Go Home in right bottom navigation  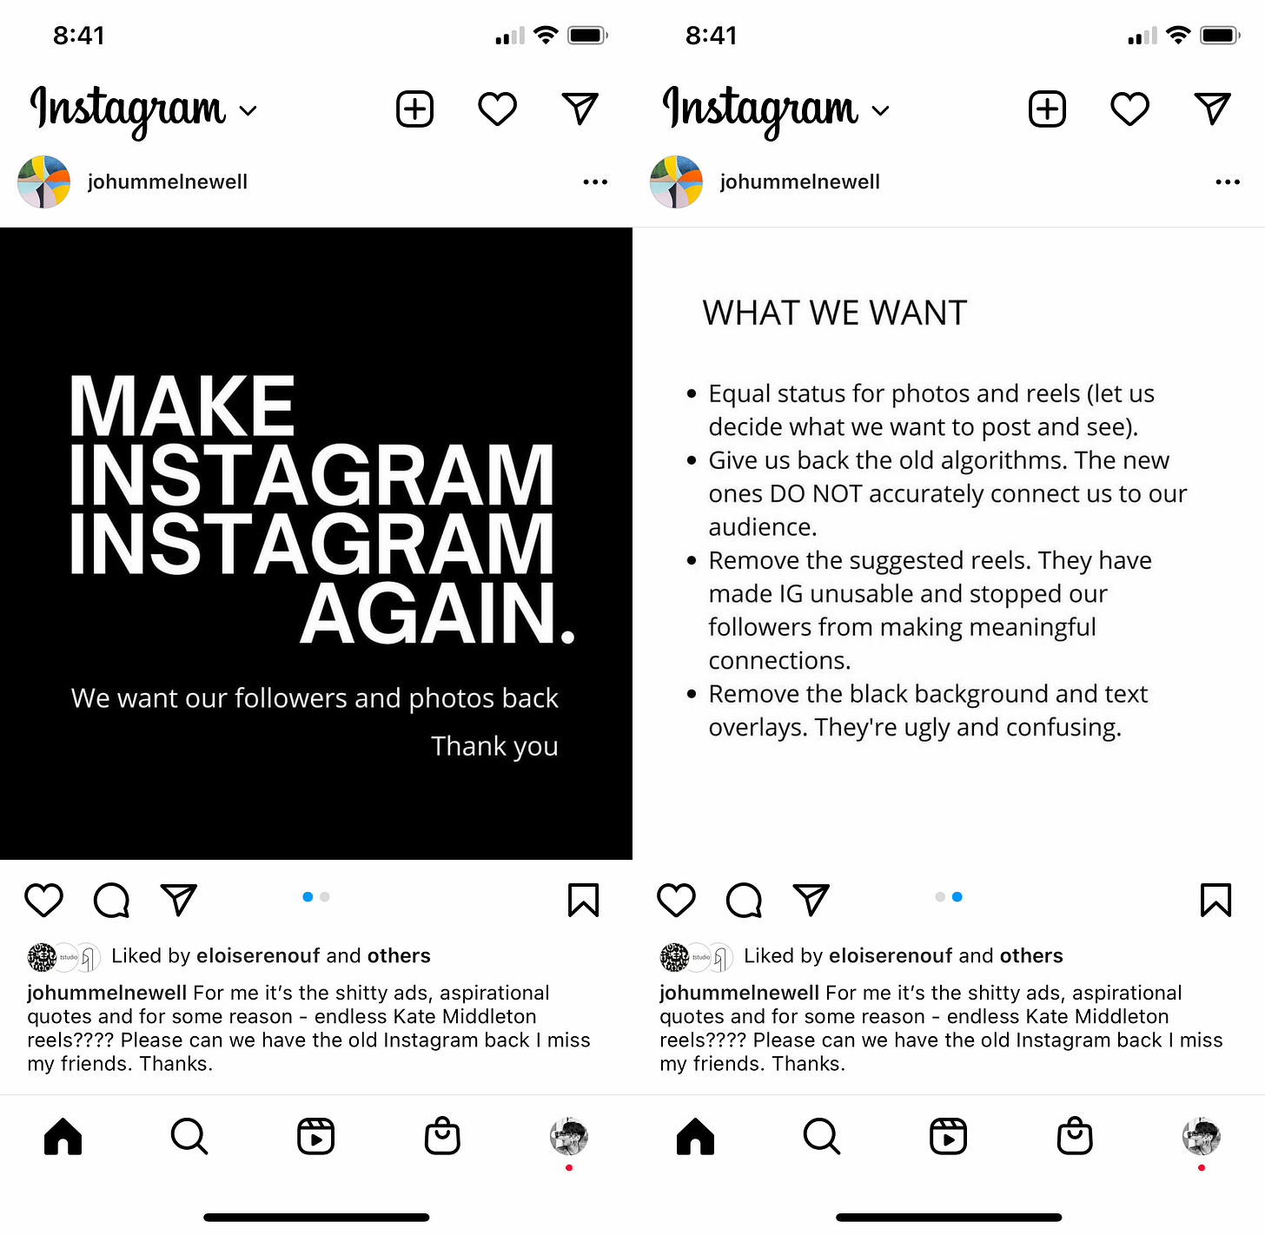[x=695, y=1136]
